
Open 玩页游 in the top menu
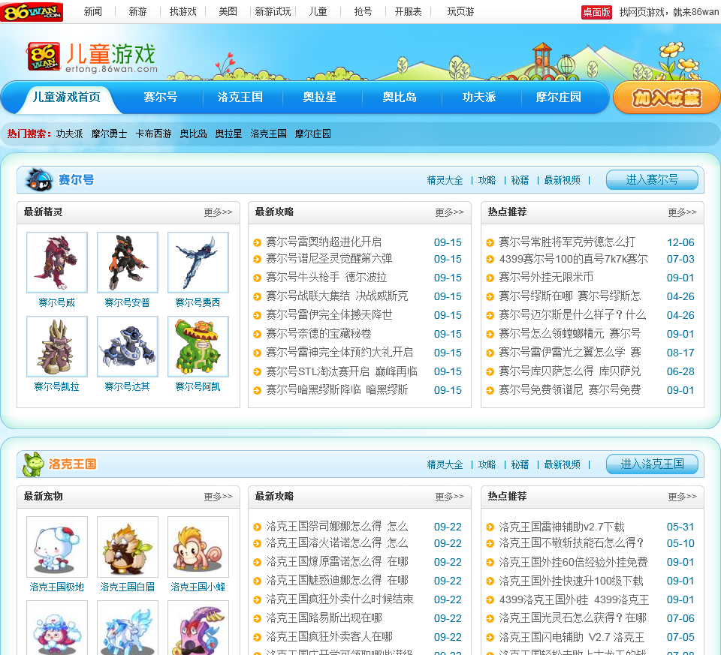pos(460,11)
